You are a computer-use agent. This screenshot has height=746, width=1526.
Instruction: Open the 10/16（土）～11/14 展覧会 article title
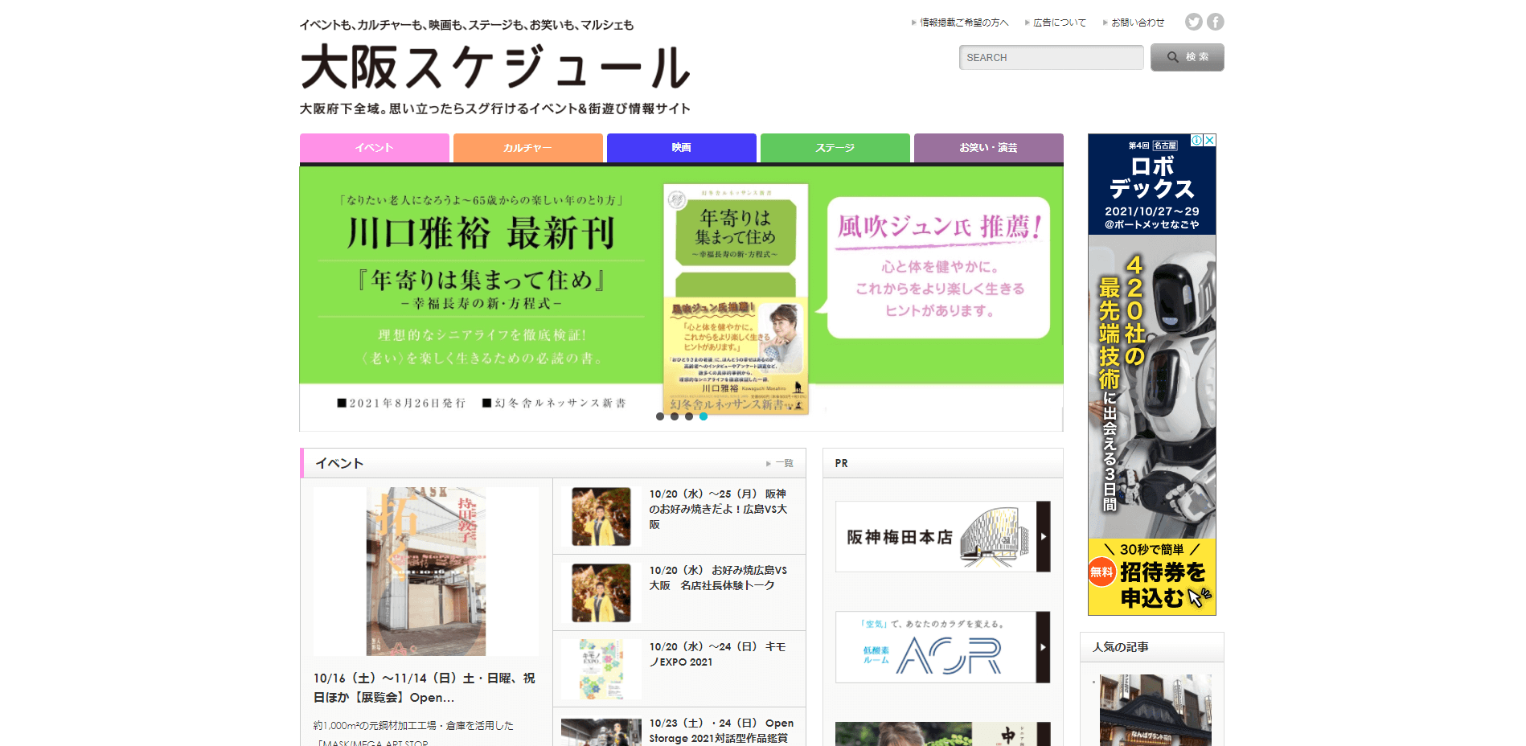[x=425, y=688]
